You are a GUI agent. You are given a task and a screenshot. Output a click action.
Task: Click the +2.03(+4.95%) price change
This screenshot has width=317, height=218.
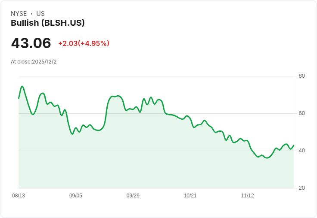tap(84, 43)
